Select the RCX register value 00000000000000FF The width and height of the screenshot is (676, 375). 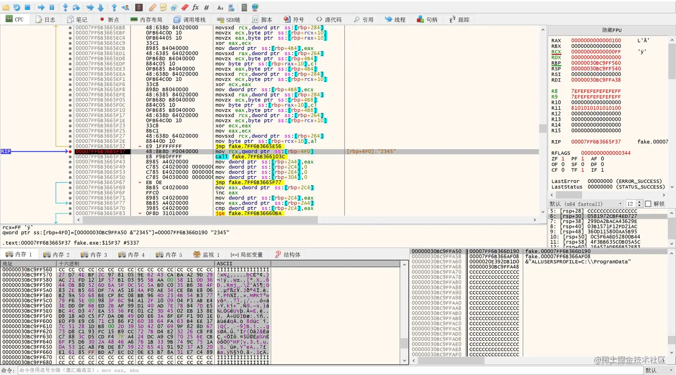(596, 52)
